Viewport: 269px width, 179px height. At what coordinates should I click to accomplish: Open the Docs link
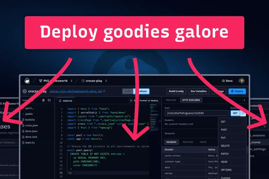(227, 81)
